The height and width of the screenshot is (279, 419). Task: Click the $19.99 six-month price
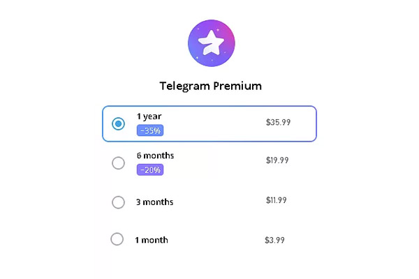(277, 160)
